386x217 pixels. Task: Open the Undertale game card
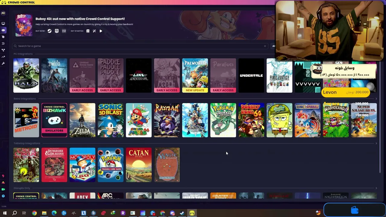pyautogui.click(x=251, y=75)
